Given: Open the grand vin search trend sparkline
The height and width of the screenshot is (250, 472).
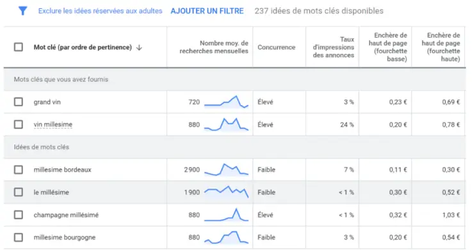Looking at the screenshot, I should pyautogui.click(x=226, y=102).
